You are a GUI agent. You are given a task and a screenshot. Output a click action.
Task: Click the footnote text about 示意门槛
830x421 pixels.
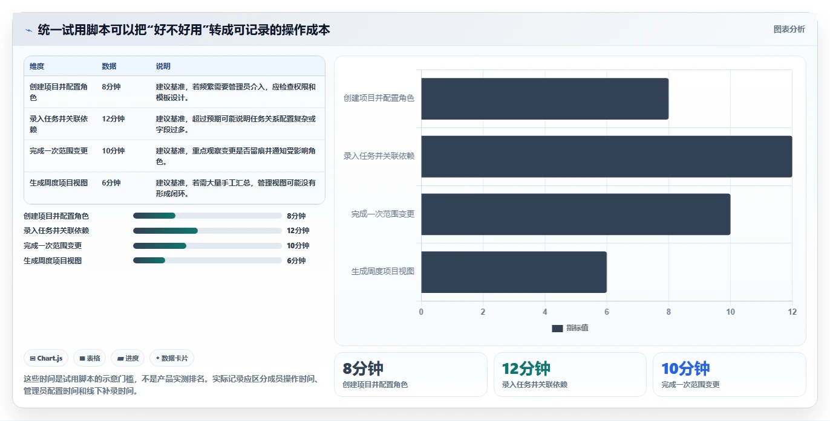[x=172, y=385]
